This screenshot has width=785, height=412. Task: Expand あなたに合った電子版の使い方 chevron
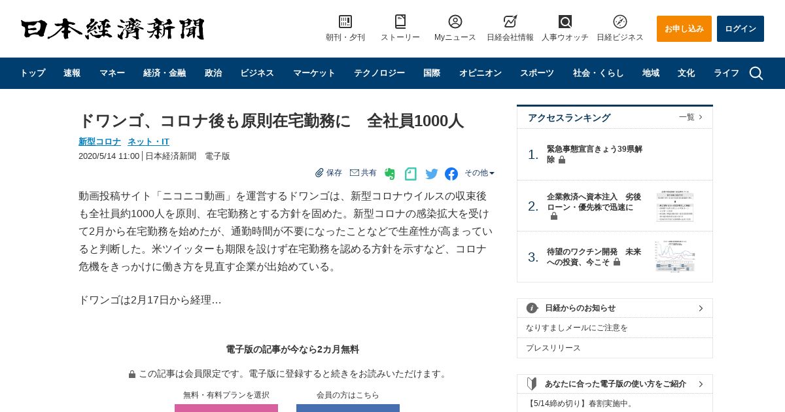[701, 384]
